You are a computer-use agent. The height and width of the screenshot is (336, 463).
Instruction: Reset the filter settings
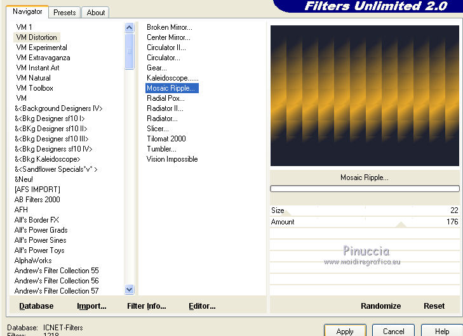[434, 306]
